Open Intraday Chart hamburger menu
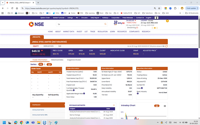 pyautogui.click(x=165, y=106)
